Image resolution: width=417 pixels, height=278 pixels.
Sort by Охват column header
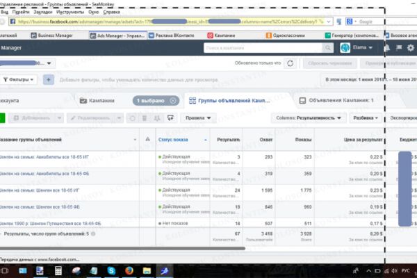click(266, 140)
